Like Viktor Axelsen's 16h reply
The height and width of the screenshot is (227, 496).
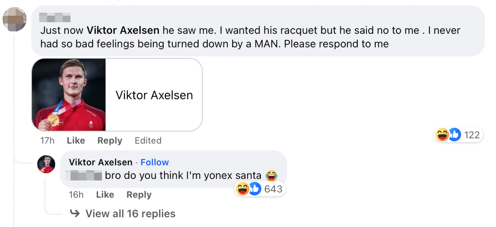tap(105, 195)
